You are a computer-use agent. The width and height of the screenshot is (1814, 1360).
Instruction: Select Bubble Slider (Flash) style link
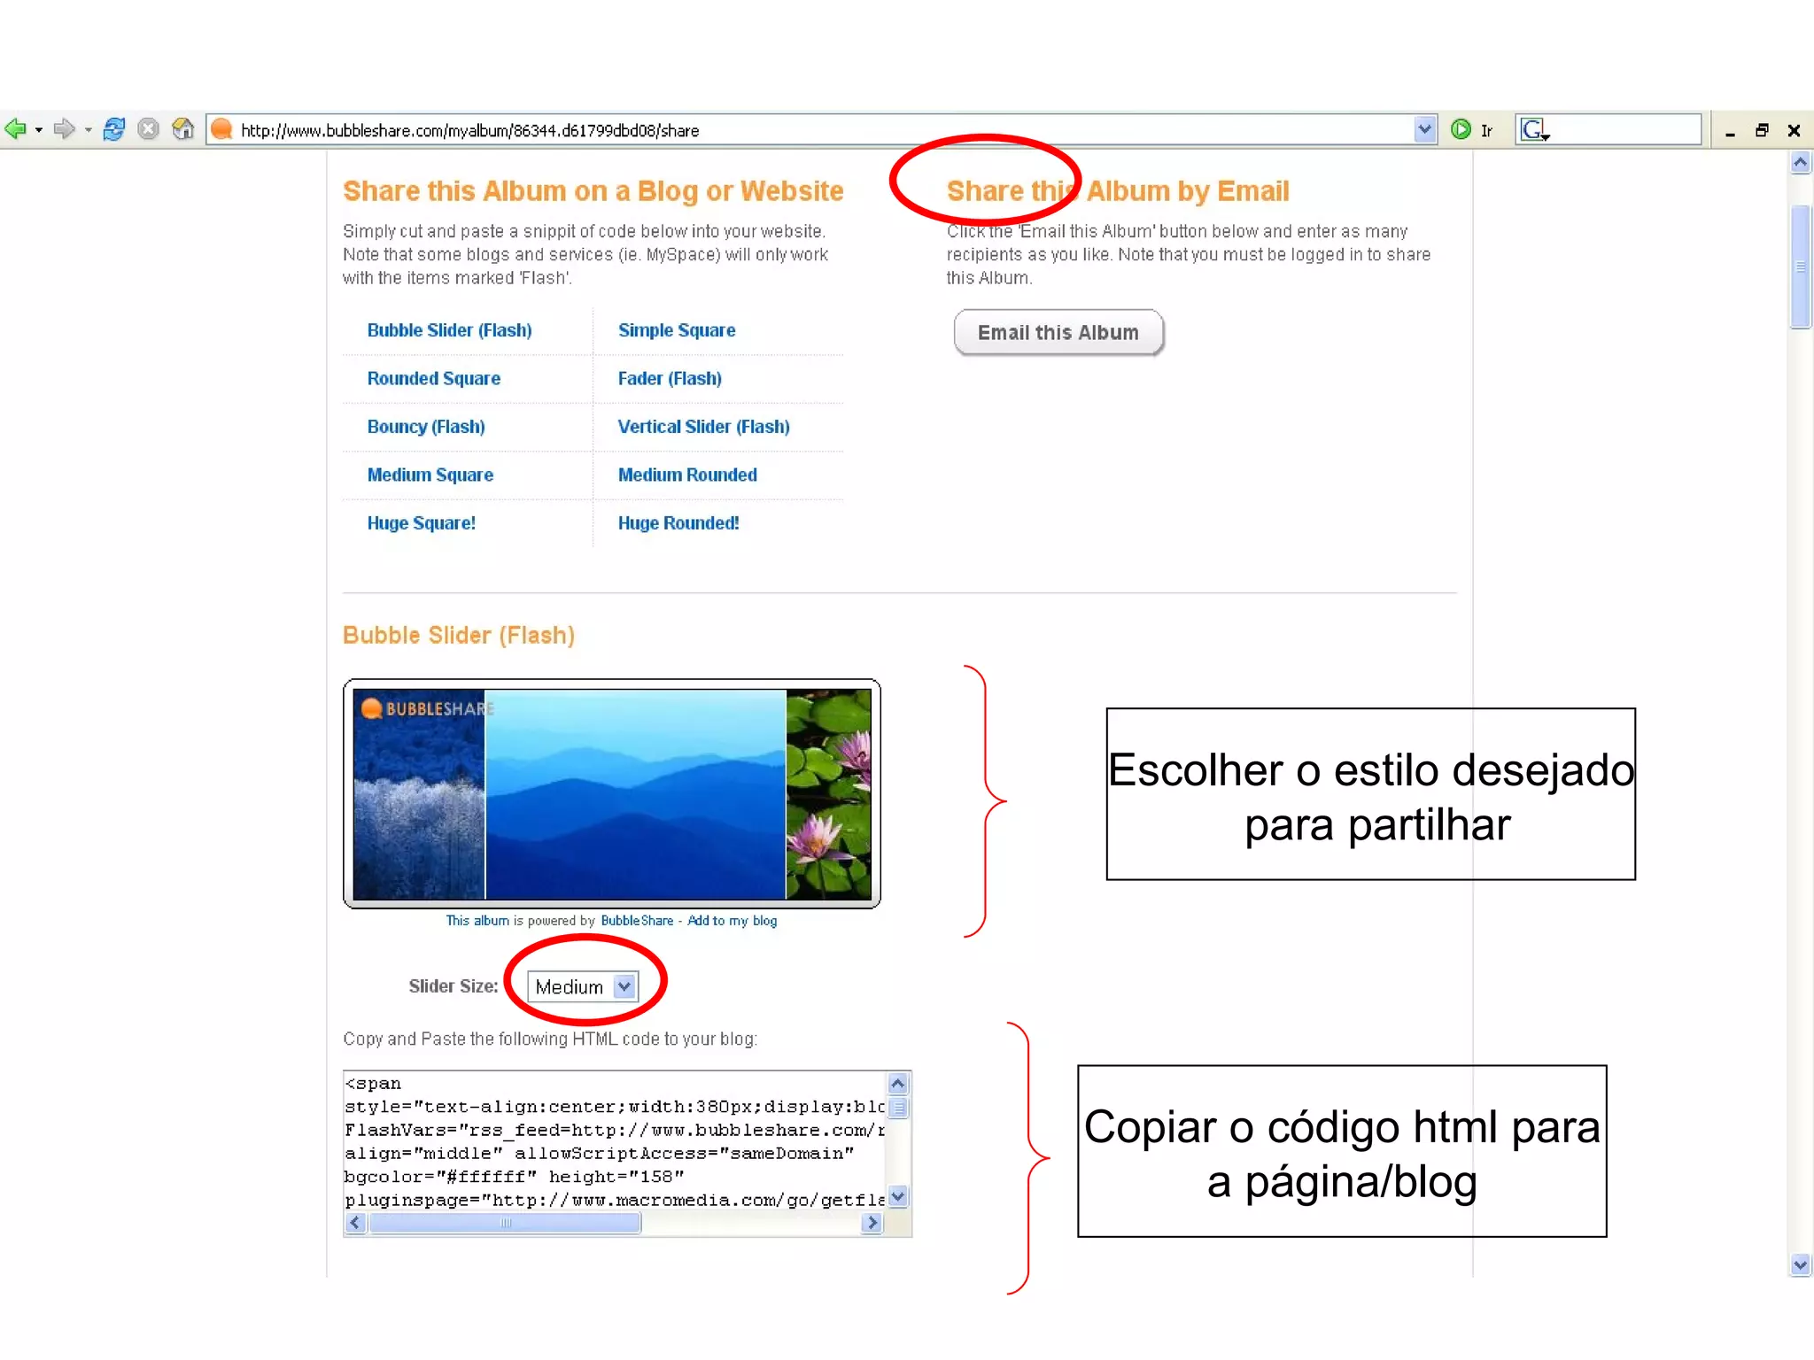449,330
